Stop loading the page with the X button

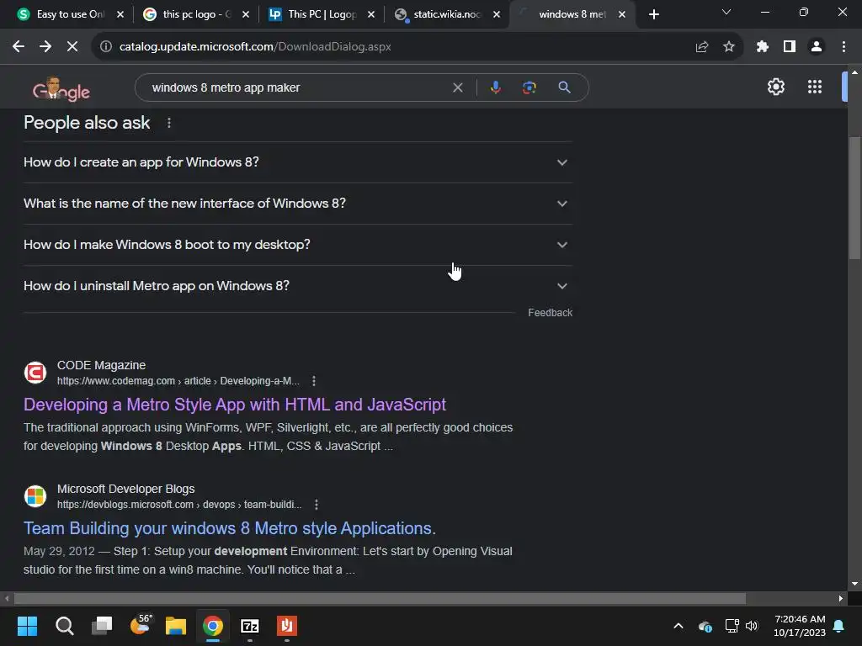[72, 47]
